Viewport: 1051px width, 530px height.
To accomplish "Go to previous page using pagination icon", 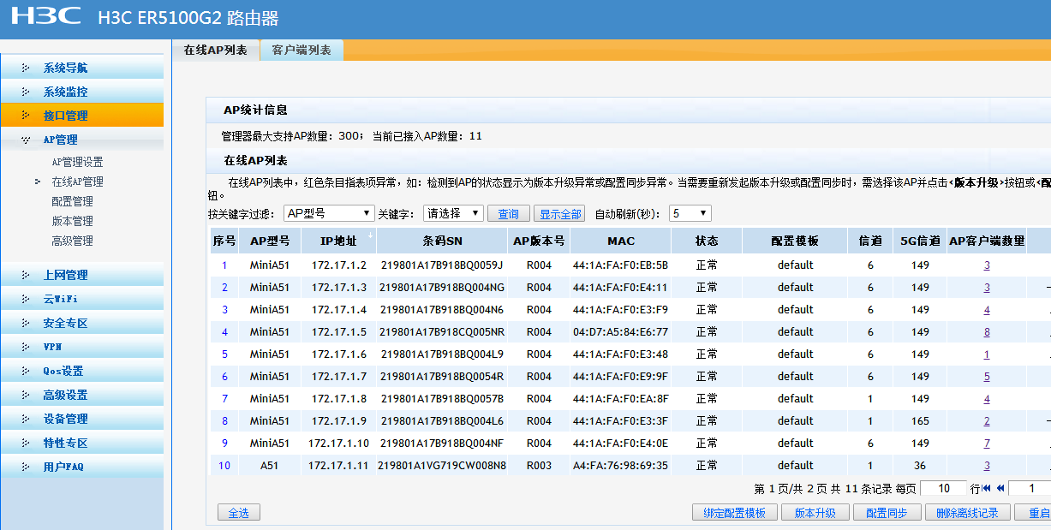I will click(999, 488).
